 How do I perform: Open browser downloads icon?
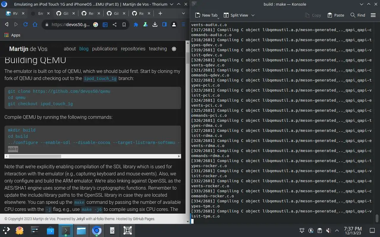(x=155, y=25)
